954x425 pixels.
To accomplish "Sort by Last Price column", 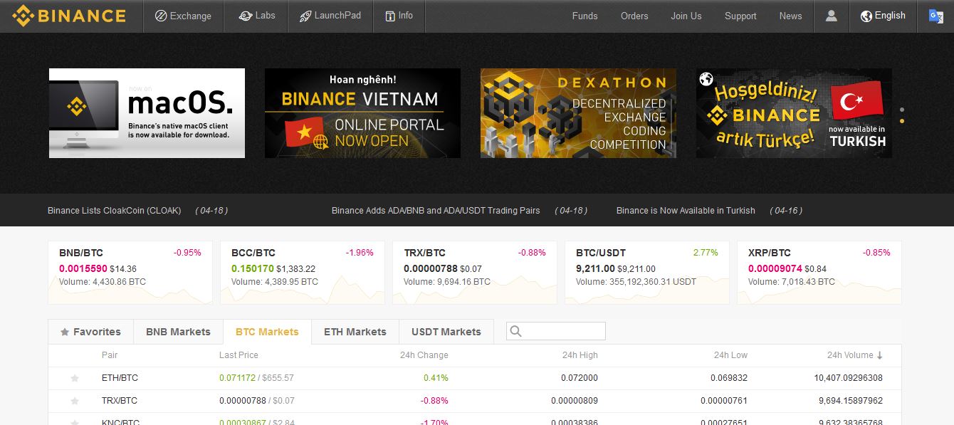I will click(238, 355).
